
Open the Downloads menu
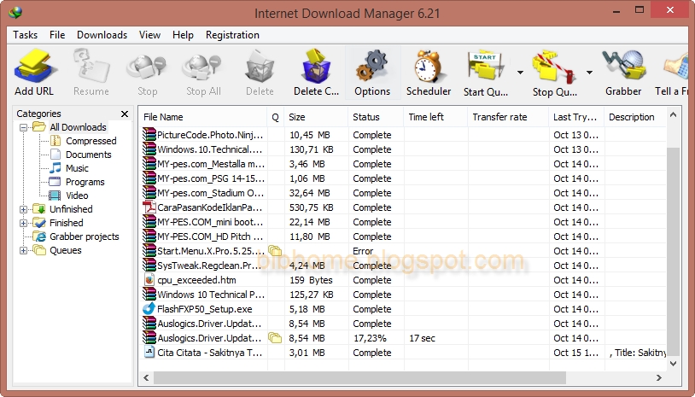coord(102,35)
